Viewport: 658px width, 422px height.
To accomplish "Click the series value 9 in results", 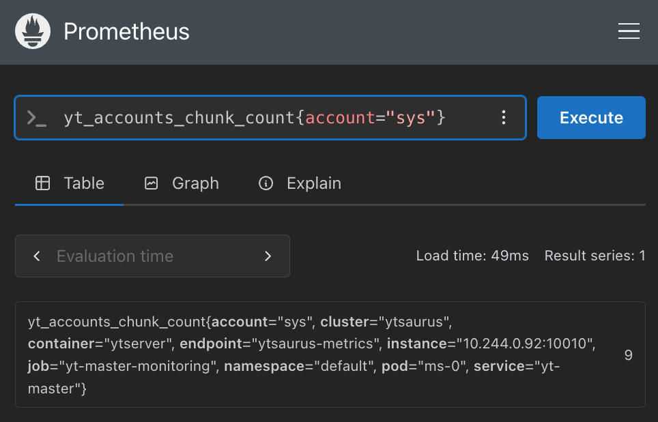I will click(x=628, y=354).
